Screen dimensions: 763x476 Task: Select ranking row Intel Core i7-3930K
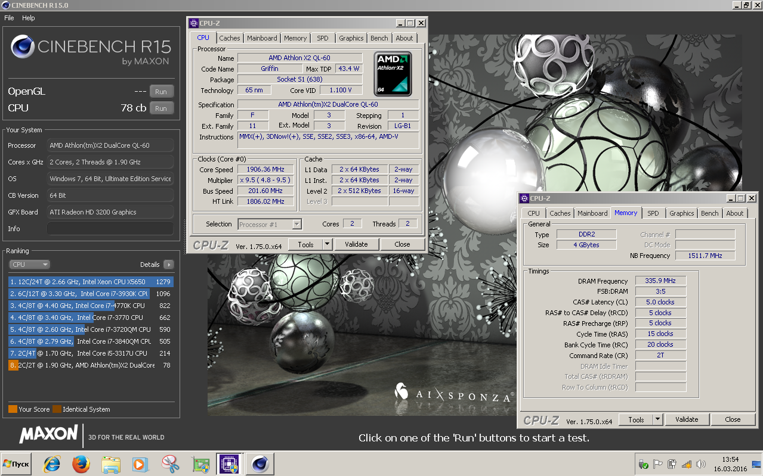(x=91, y=294)
